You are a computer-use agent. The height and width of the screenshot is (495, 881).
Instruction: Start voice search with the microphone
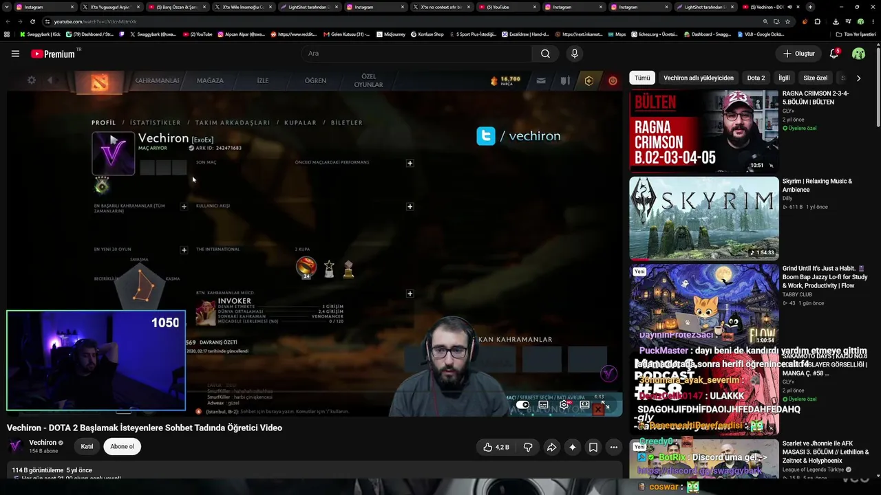(x=575, y=54)
